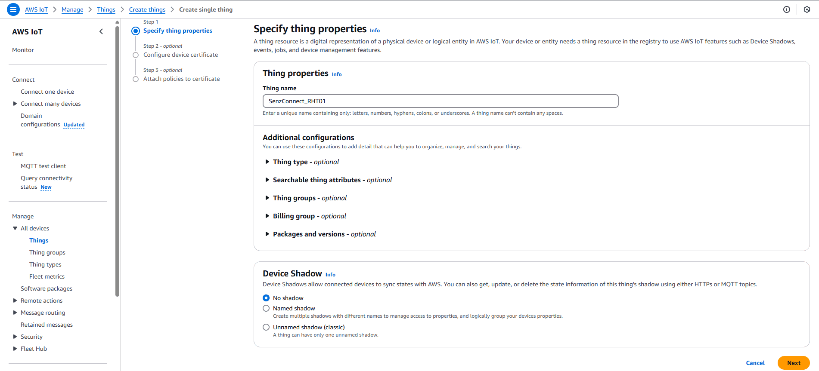Go to Thing groups in sidebar
Viewport: 819px width, 371px height.
47,252
